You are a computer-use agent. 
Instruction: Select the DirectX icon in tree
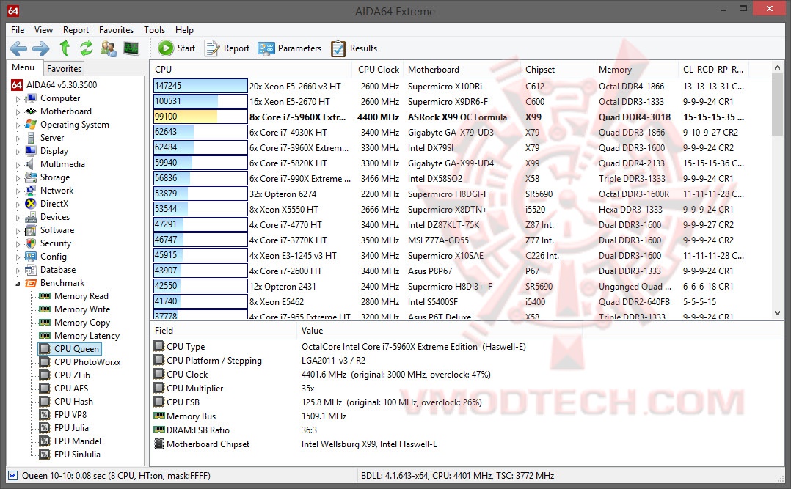32,204
